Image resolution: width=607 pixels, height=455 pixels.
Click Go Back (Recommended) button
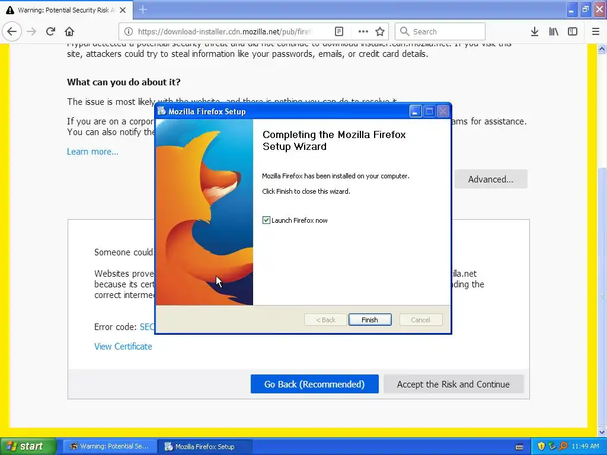(x=314, y=384)
